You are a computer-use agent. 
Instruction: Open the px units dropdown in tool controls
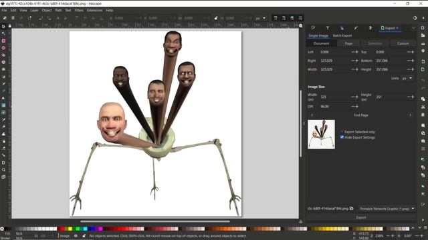tap(261, 18)
